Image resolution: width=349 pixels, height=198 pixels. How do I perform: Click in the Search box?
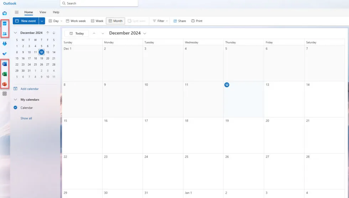99,3
